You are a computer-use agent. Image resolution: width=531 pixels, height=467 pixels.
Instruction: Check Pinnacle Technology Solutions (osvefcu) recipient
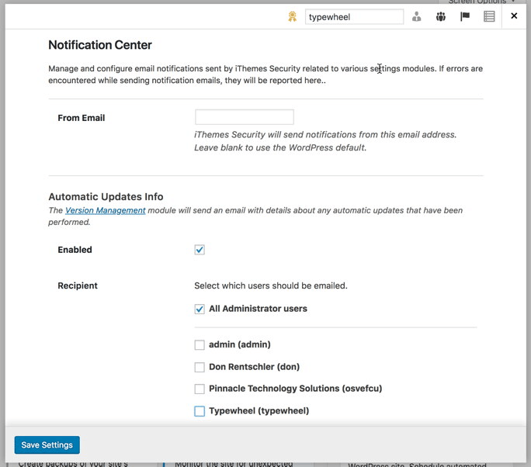point(200,389)
